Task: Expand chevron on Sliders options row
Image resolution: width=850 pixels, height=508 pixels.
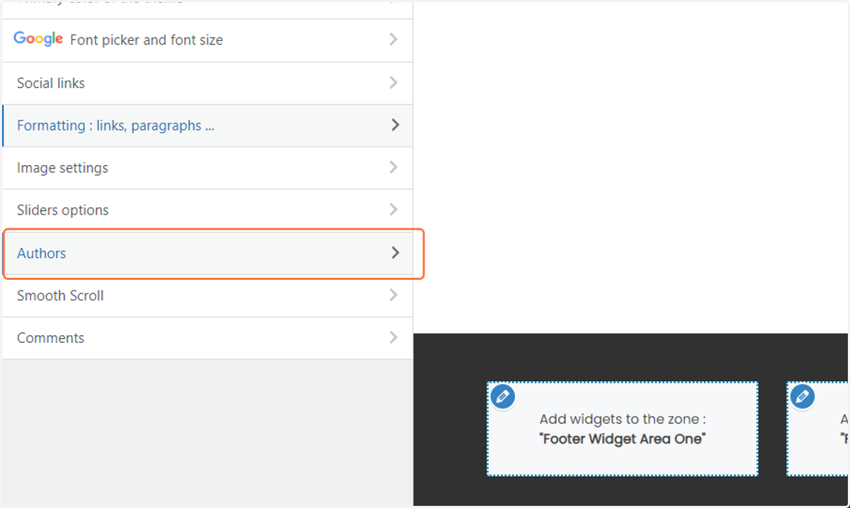Action: pos(394,210)
